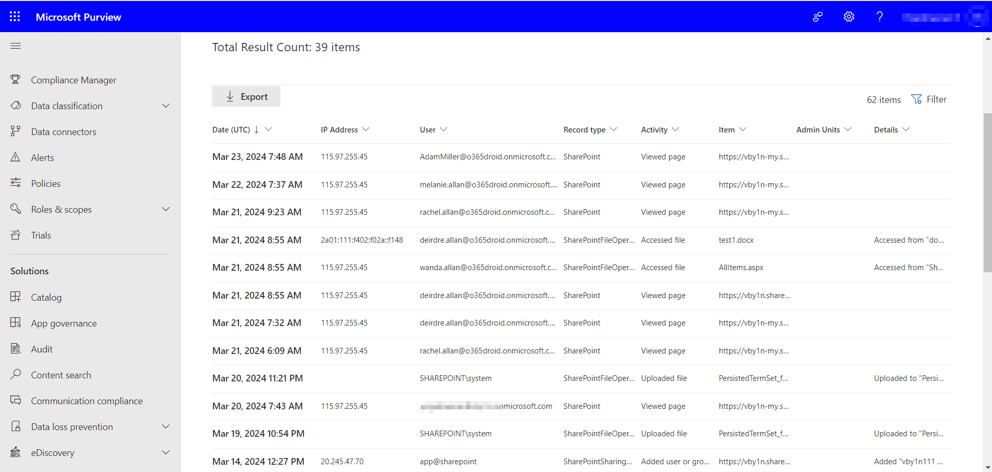Open Audit in the sidebar
Screen dimensions: 992x472
click(42, 349)
